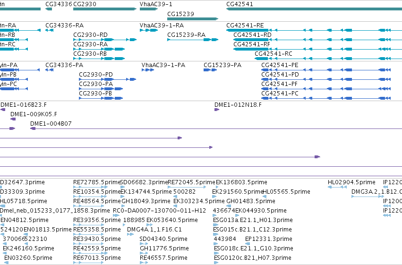
Task: Click EST RE46557.5prime
Action: click(x=163, y=258)
